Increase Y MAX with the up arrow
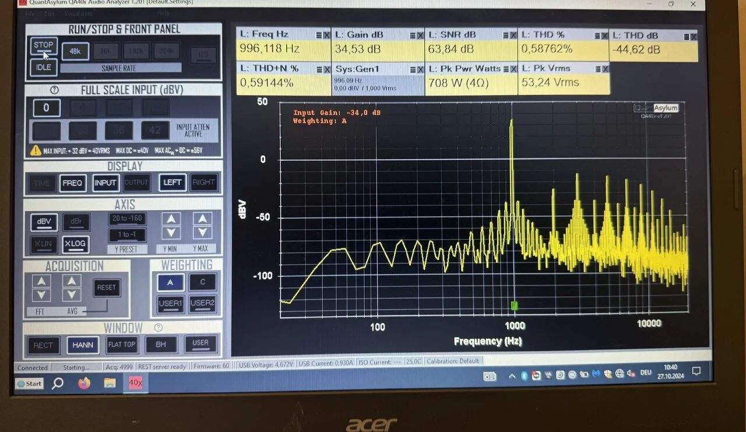 coord(202,219)
